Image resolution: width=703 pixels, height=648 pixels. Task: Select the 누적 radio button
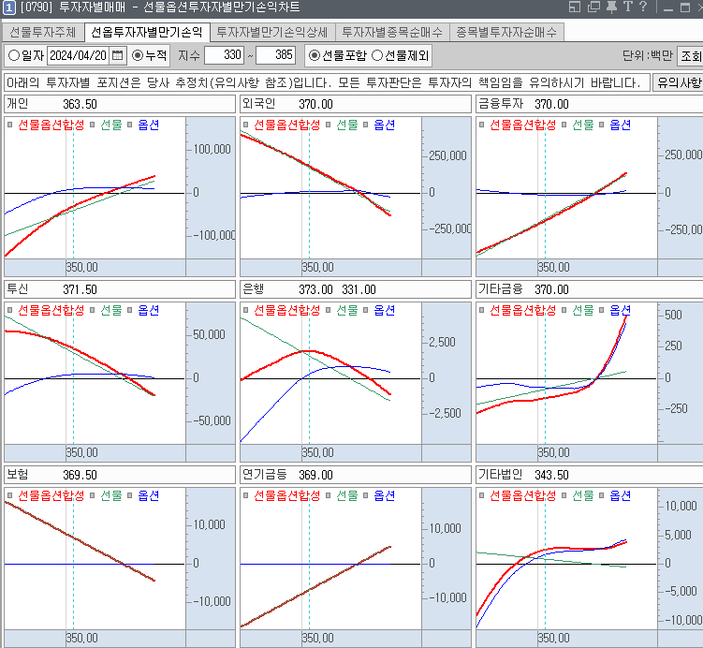click(139, 55)
